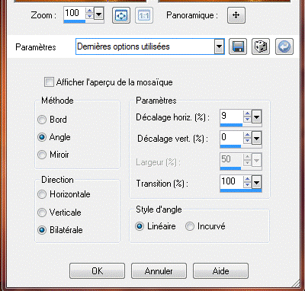Cancel the dialog using Annuler

(159, 271)
